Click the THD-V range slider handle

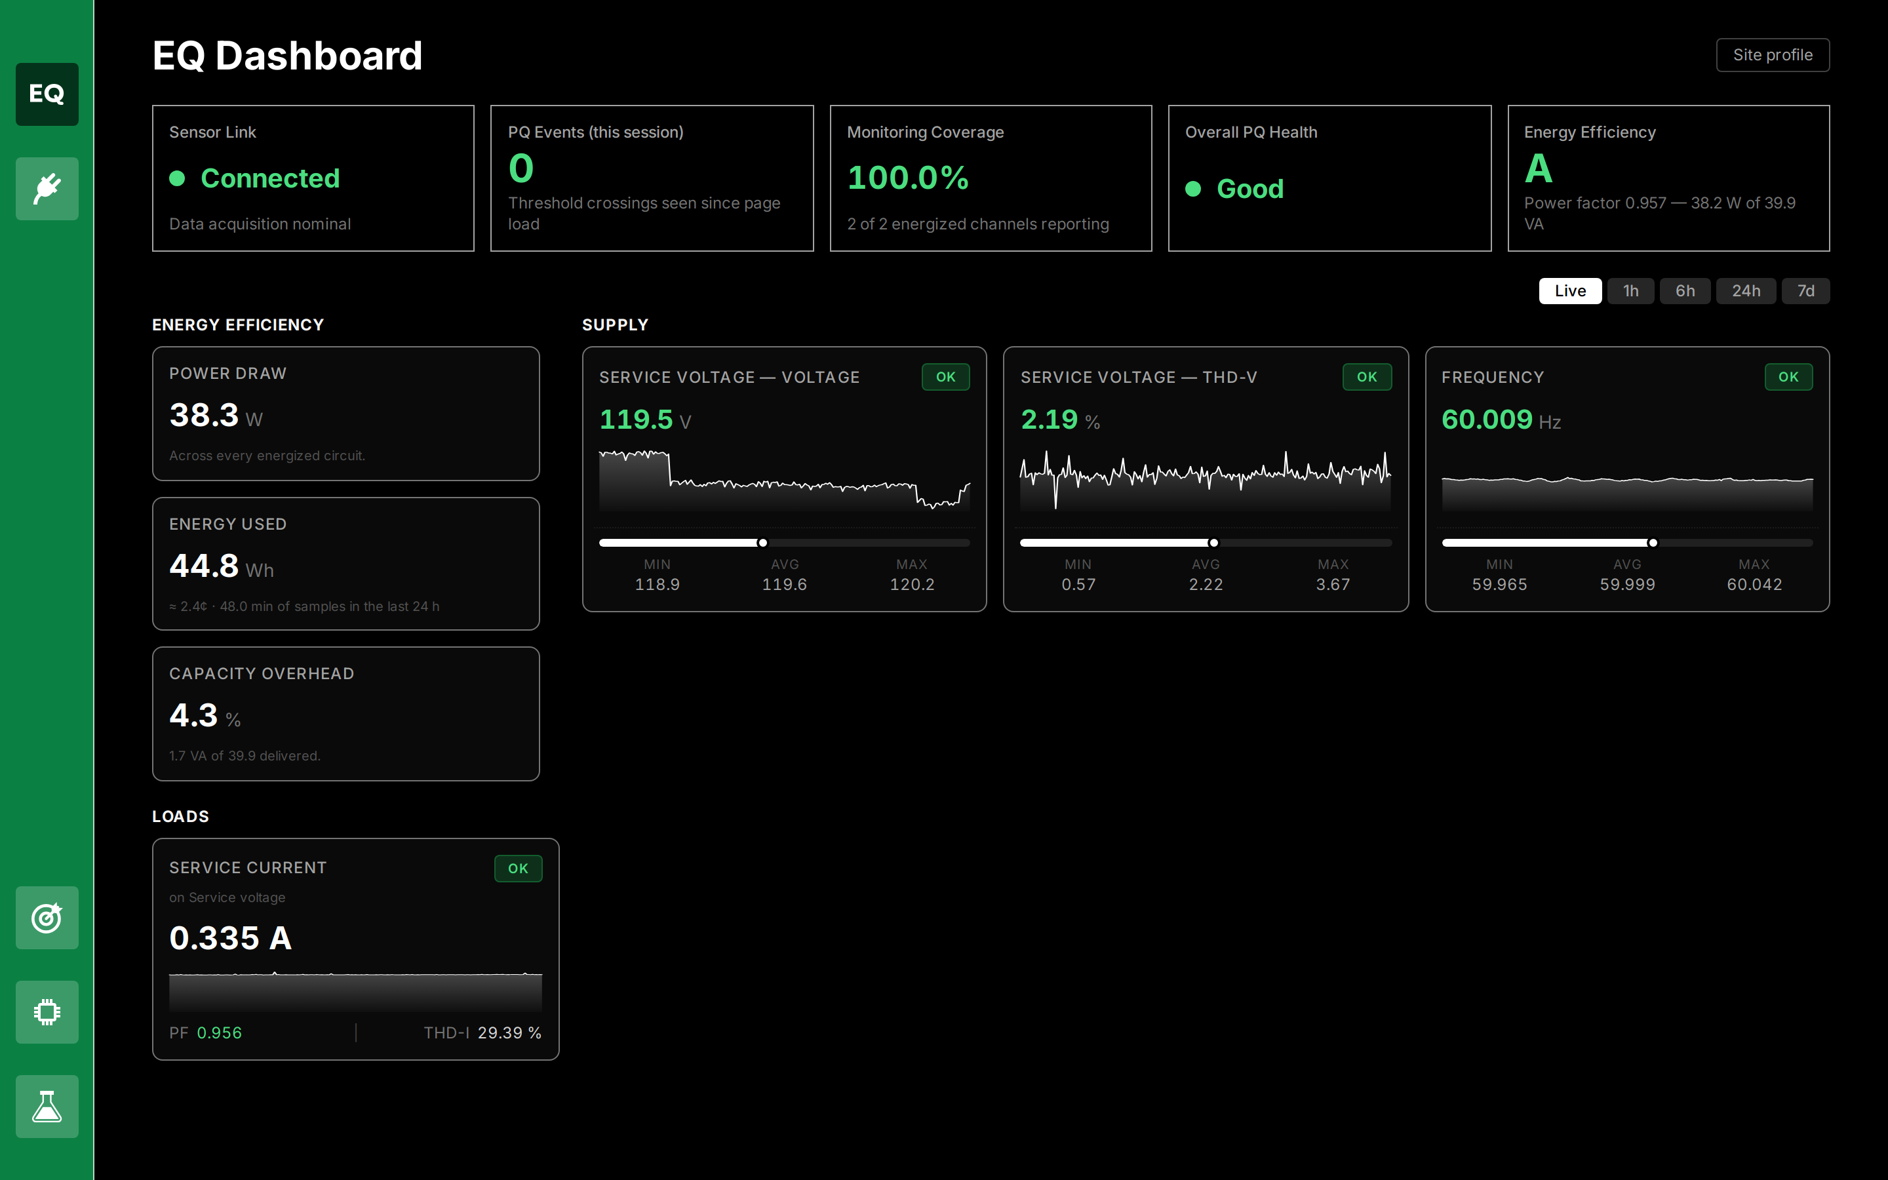pos(1213,542)
